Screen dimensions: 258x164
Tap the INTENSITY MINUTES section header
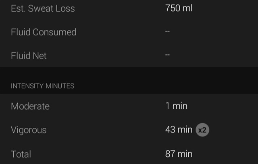click(x=42, y=86)
